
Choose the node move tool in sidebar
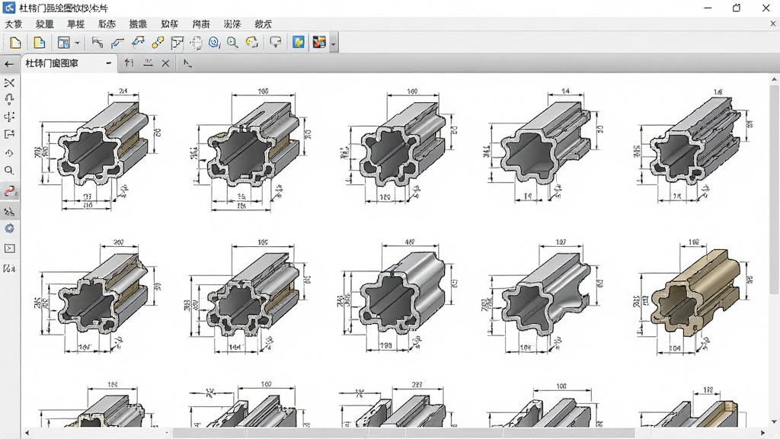tap(9, 117)
